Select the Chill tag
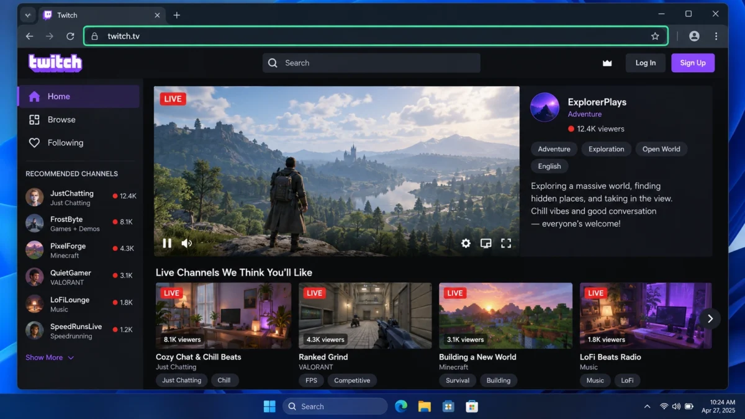 [224, 381]
